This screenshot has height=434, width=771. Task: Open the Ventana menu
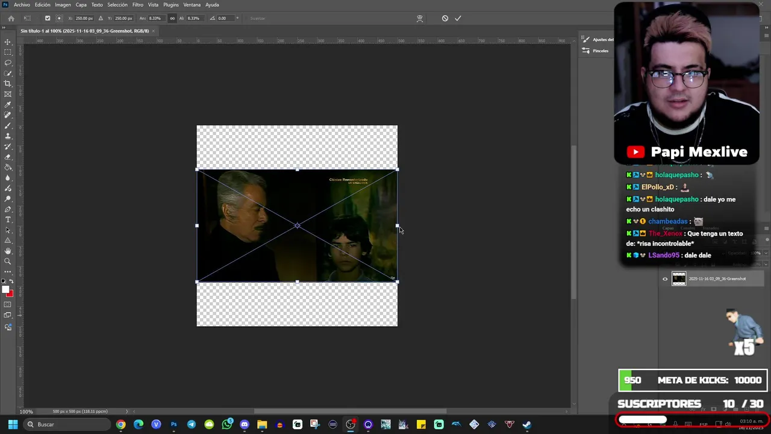tap(192, 5)
